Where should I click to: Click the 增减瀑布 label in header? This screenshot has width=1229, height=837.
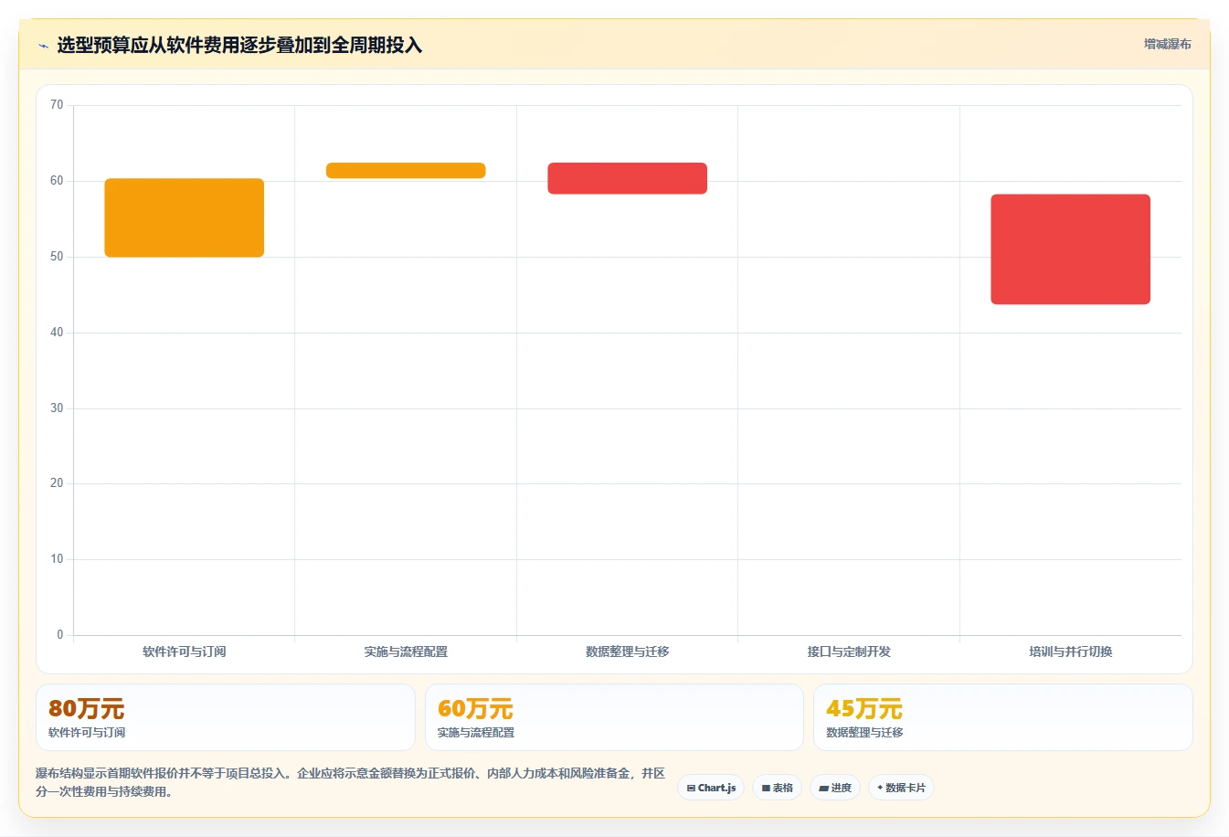pyautogui.click(x=1168, y=44)
